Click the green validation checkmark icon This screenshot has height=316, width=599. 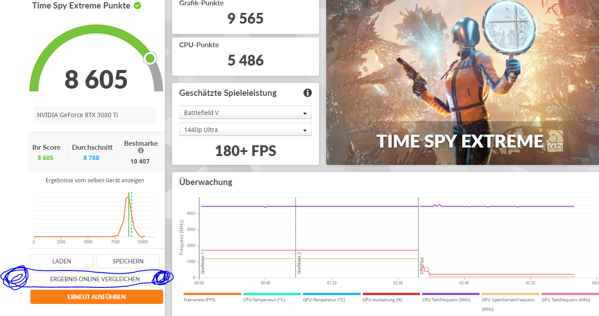tap(138, 6)
